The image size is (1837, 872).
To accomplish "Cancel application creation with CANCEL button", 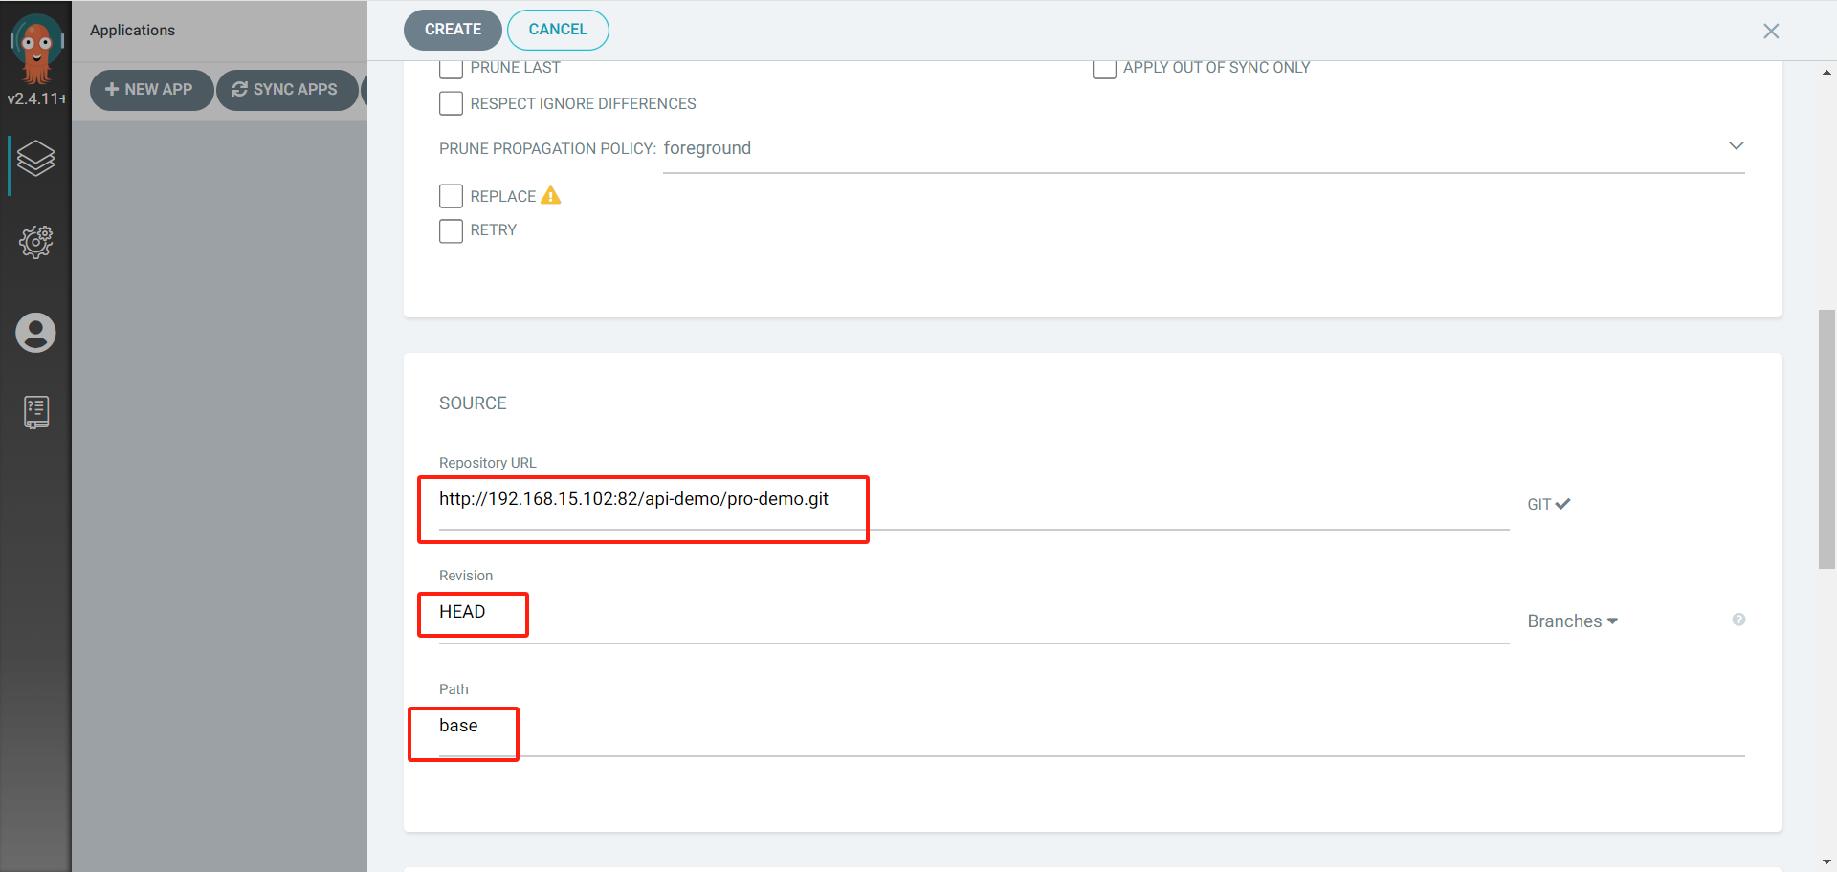I will (x=558, y=30).
